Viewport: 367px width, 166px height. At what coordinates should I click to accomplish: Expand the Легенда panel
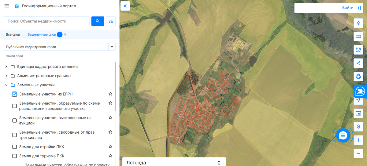[x=219, y=163]
